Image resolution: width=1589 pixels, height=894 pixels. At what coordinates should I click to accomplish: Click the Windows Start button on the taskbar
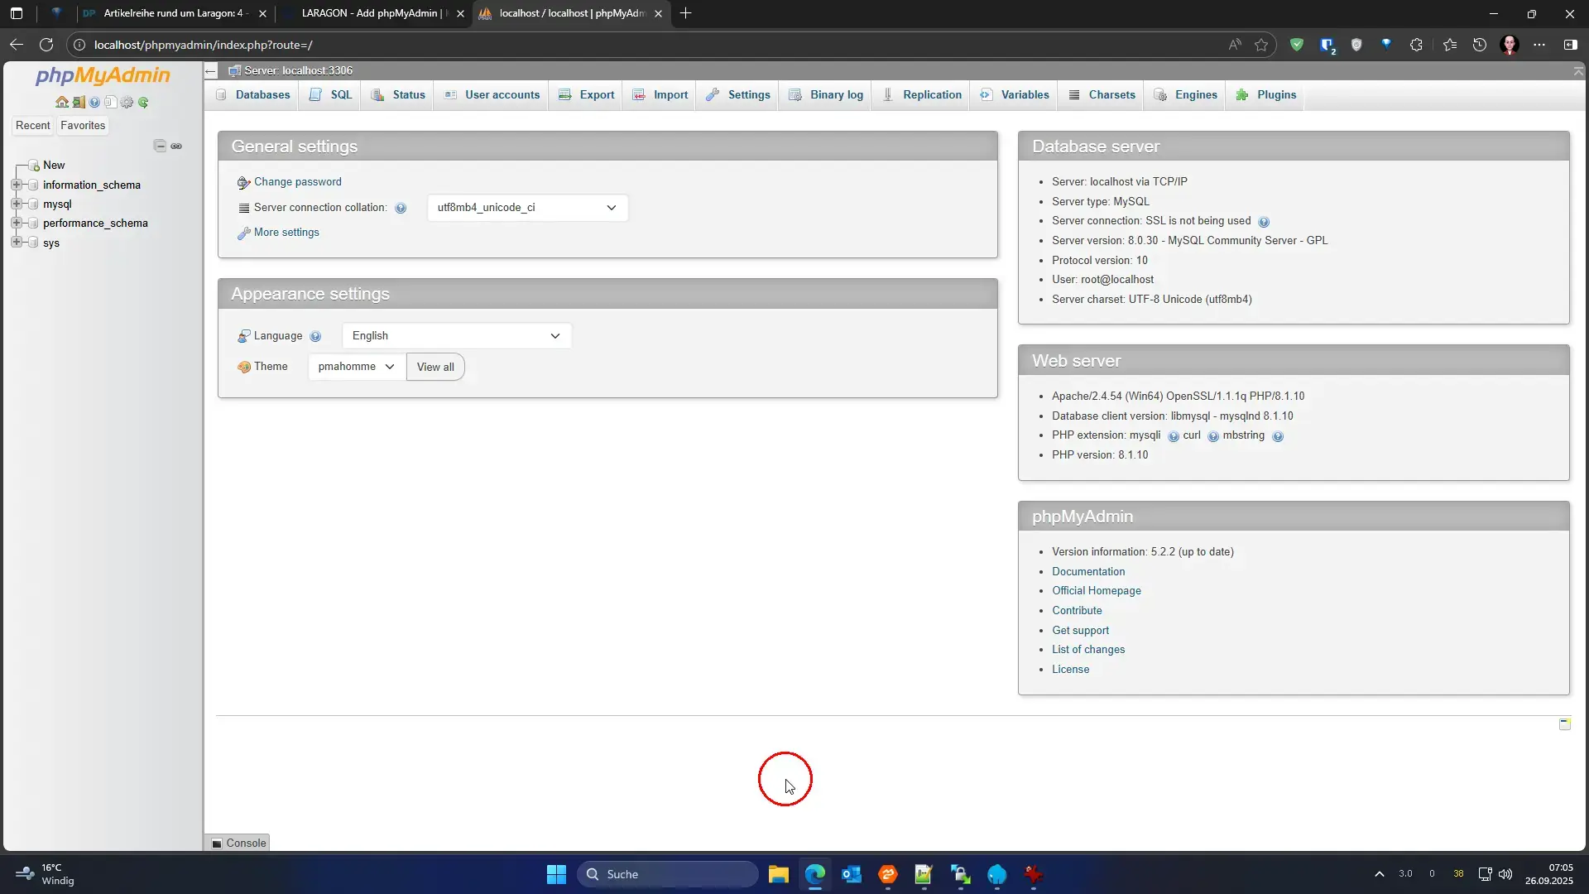pyautogui.click(x=556, y=874)
